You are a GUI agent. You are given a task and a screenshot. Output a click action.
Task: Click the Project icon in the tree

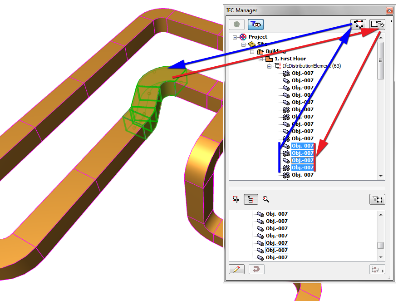243,37
